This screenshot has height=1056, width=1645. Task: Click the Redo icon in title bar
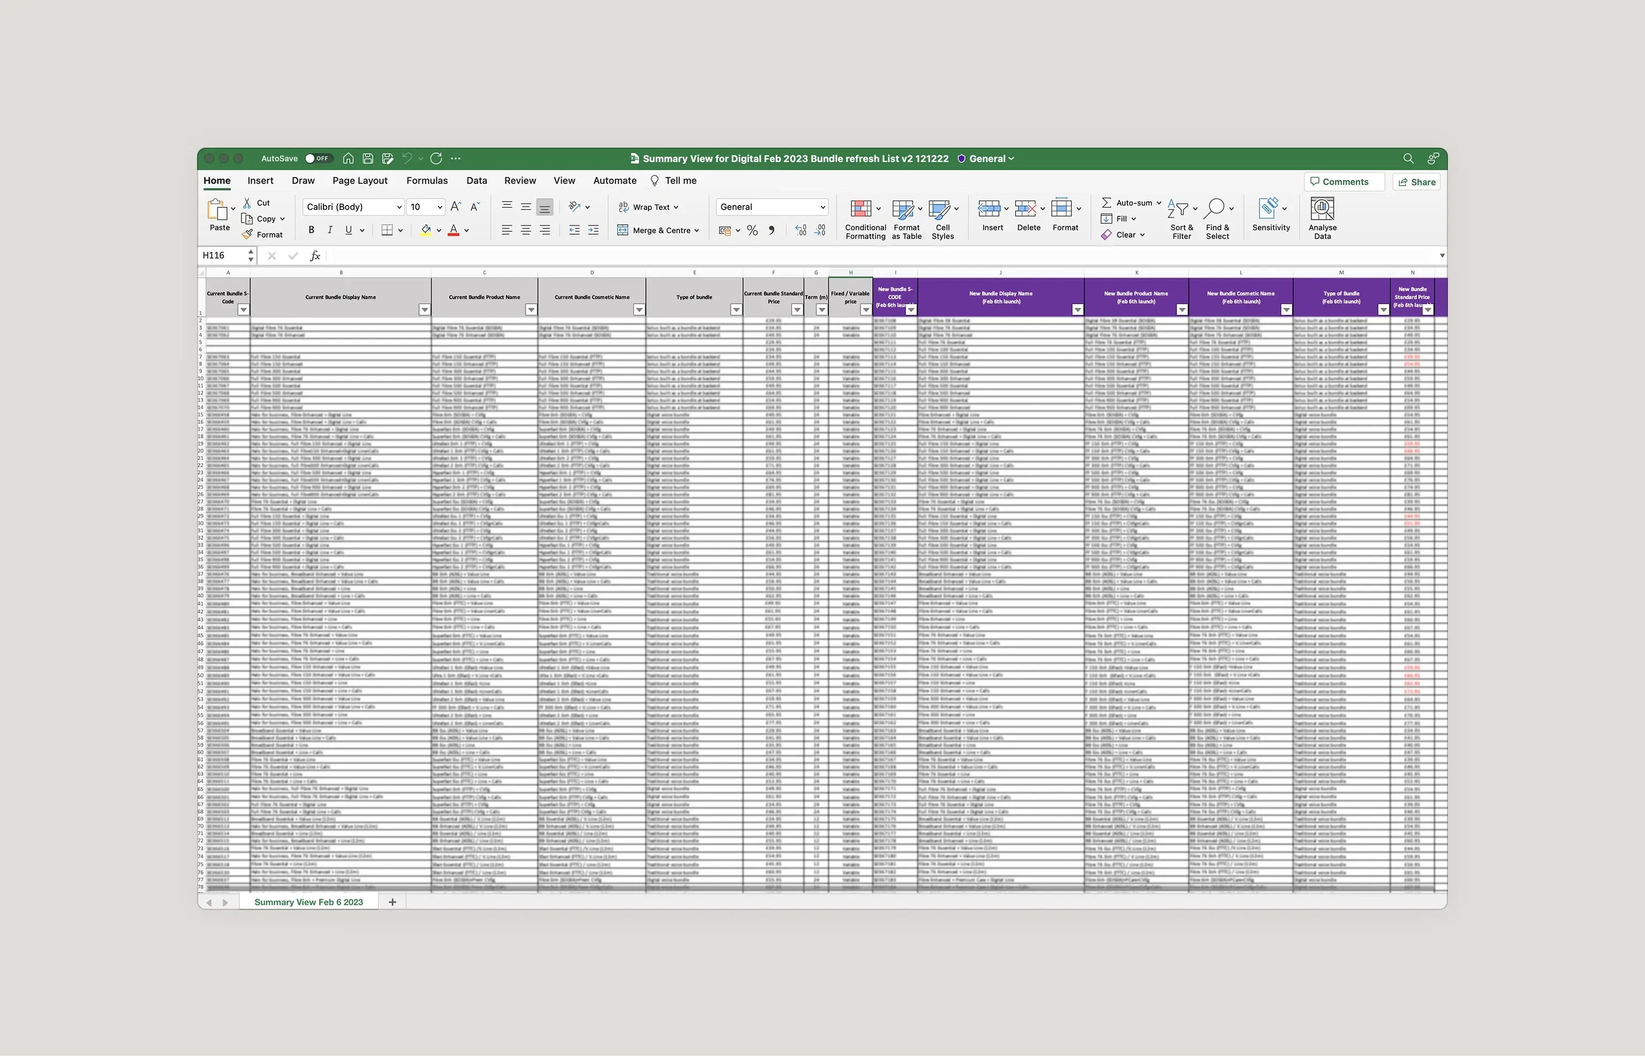pos(436,158)
